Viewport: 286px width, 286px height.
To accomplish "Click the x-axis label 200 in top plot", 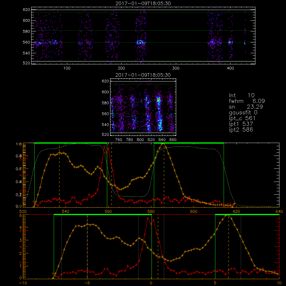I will (121, 68).
